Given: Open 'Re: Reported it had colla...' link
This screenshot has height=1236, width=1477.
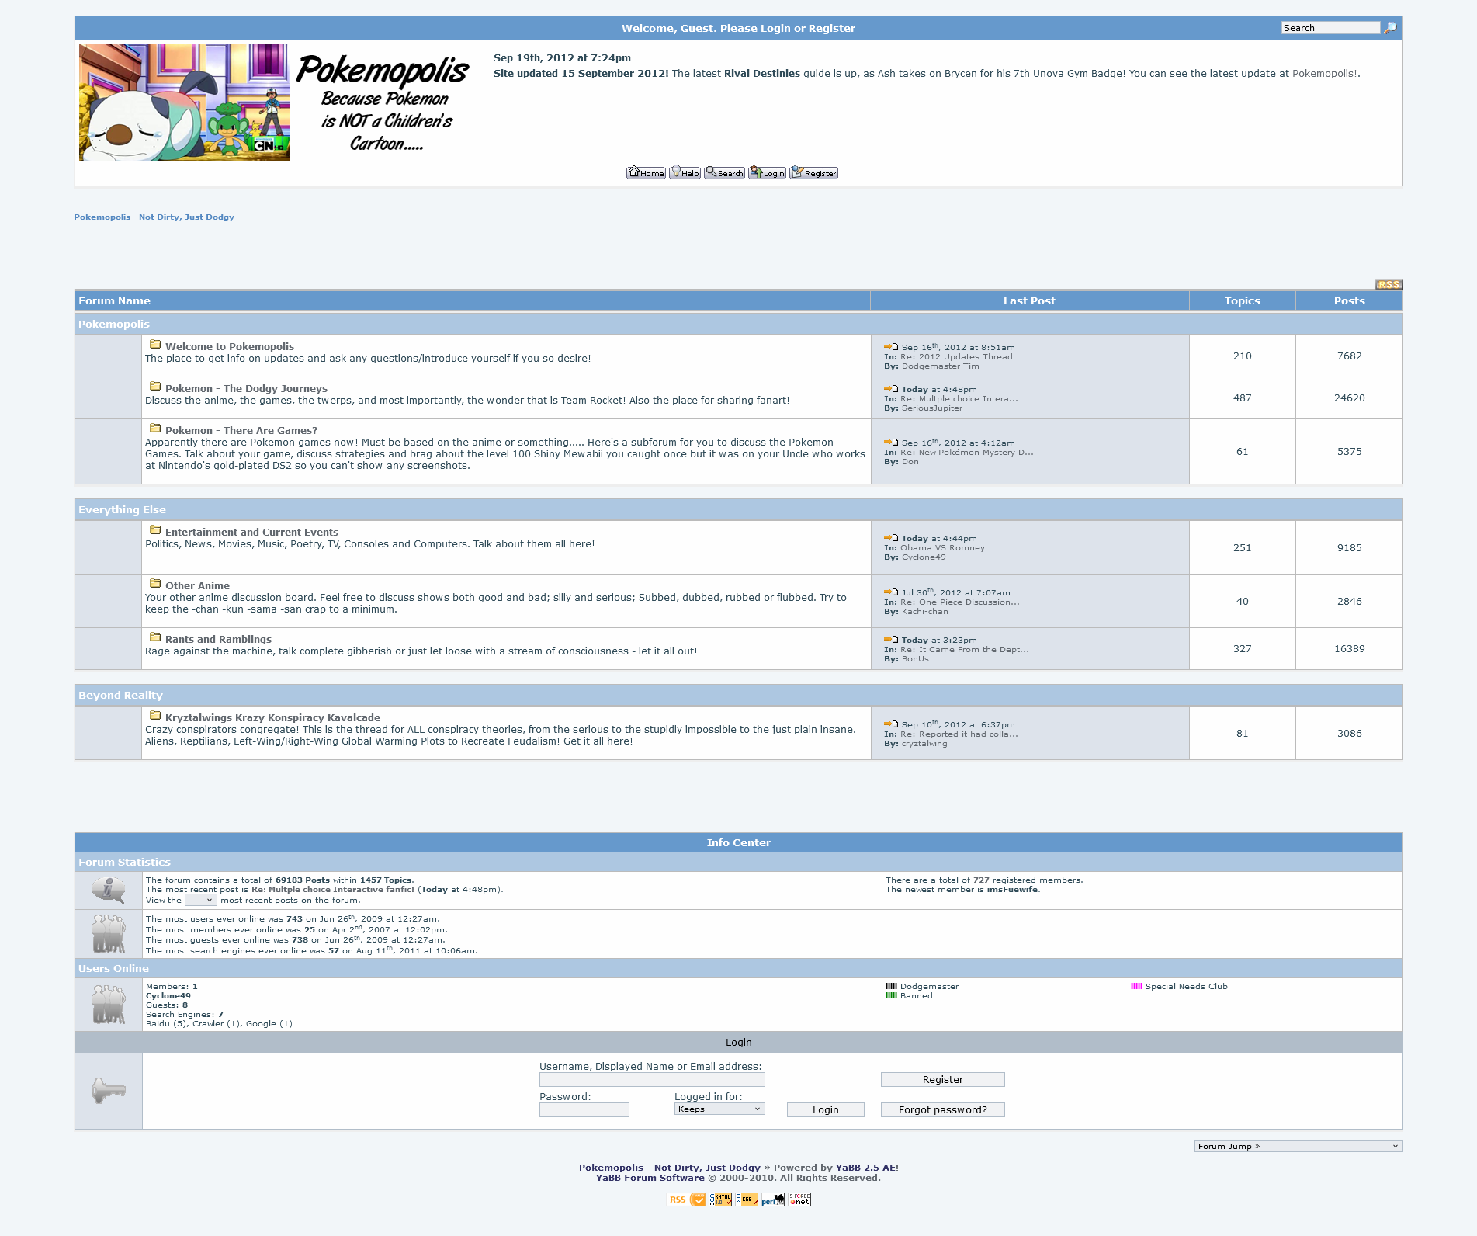Looking at the screenshot, I should coord(959,734).
